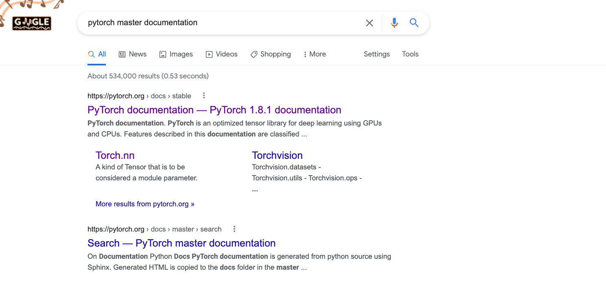Click the Videos tab play icon

[209, 54]
